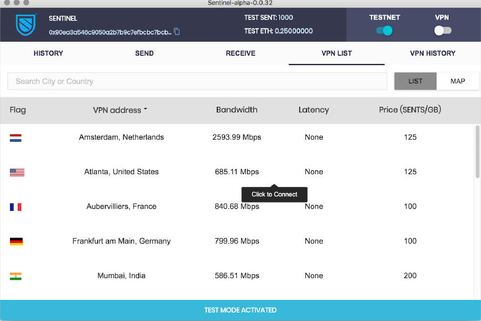481x321 pixels.
Task: Click the truncated wallet address text
Action: tap(110, 32)
